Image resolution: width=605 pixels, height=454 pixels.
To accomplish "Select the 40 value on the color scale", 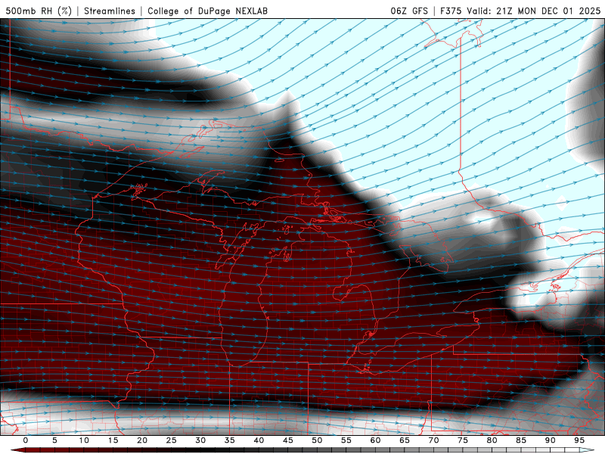I will 259,440.
